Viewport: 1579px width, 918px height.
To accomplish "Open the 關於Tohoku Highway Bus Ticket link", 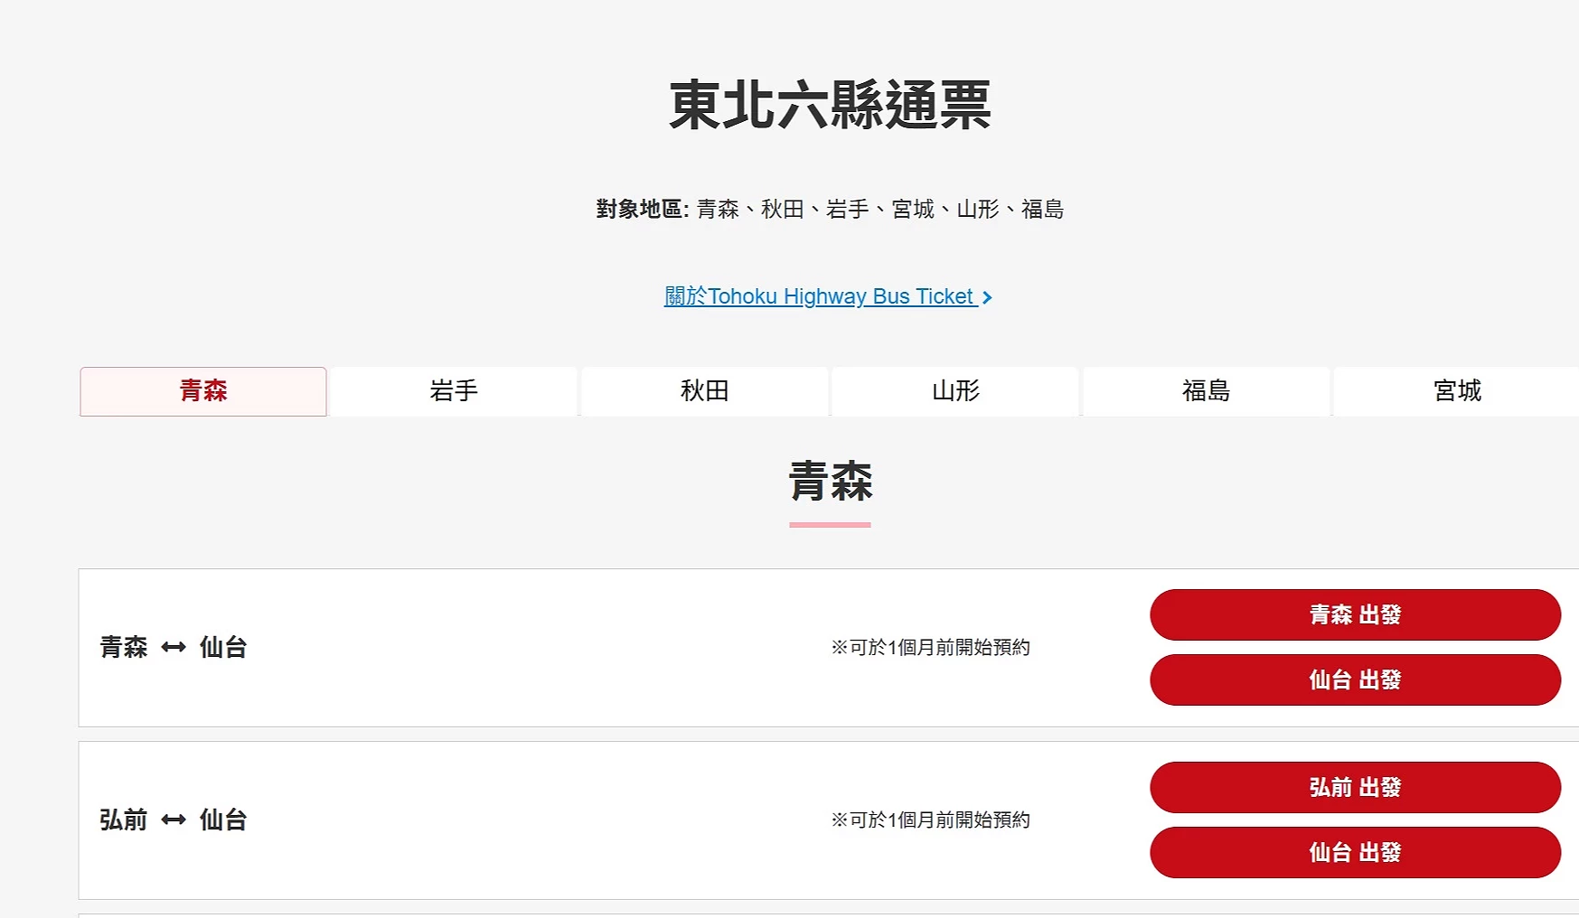I will point(820,296).
